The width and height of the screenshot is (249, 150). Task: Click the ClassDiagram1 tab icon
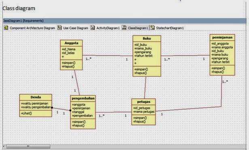click(124, 28)
